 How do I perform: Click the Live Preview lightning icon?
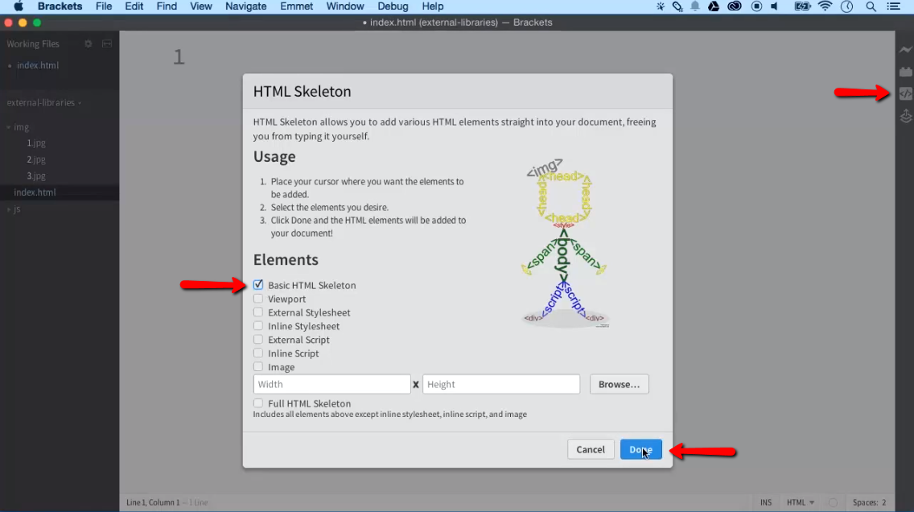pos(906,50)
